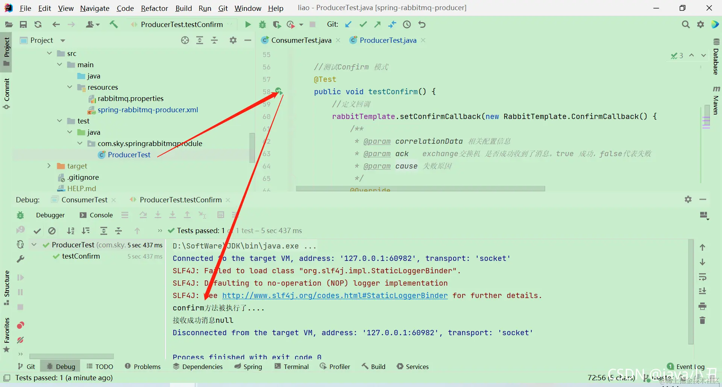The height and width of the screenshot is (387, 722).
Task: Roll back changes with the undo arrow
Action: [x=422, y=24]
